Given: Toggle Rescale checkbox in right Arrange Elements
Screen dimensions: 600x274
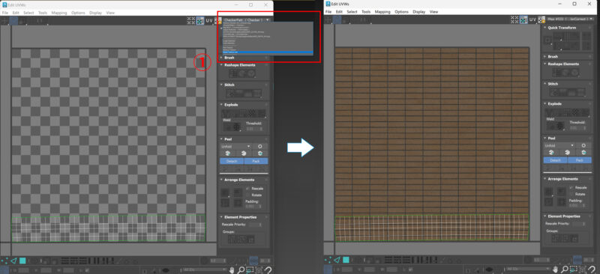Looking at the screenshot, I should pos(571,187).
